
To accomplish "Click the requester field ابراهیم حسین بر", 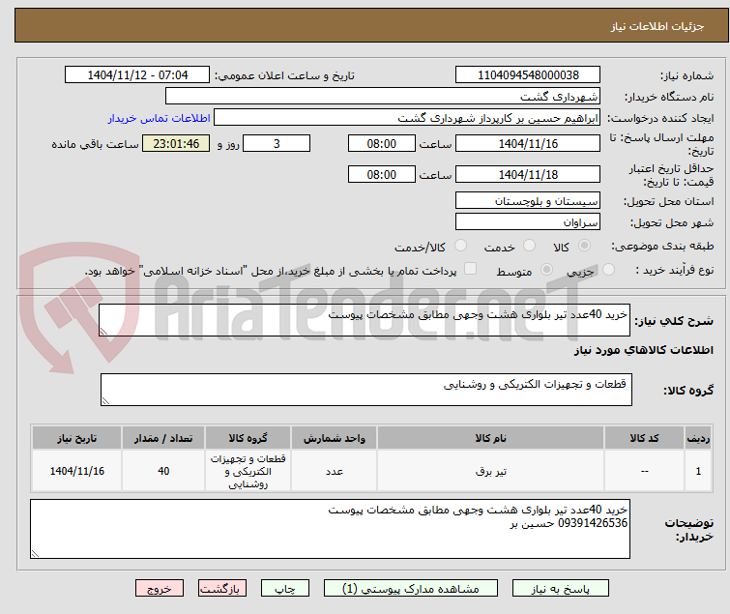I will click(x=407, y=118).
